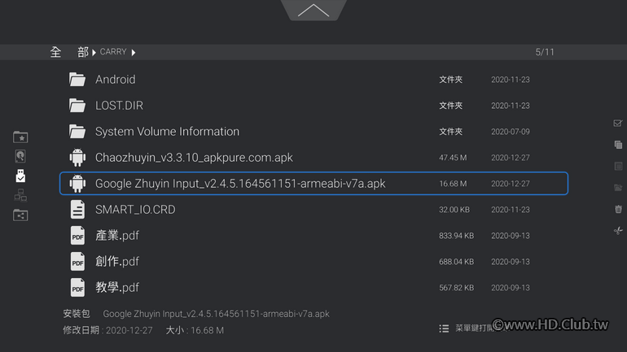Select the internal storage disk icon
This screenshot has height=352, width=627.
(x=20, y=155)
